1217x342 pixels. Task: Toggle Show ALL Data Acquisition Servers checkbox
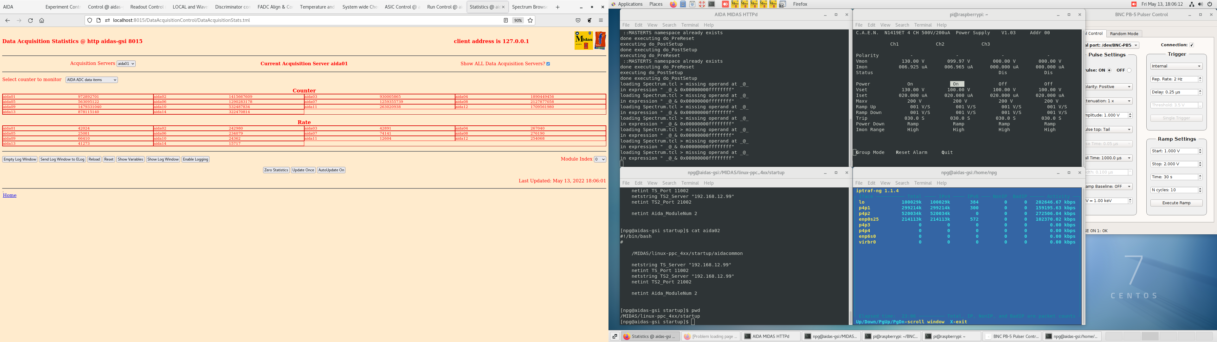coord(548,64)
